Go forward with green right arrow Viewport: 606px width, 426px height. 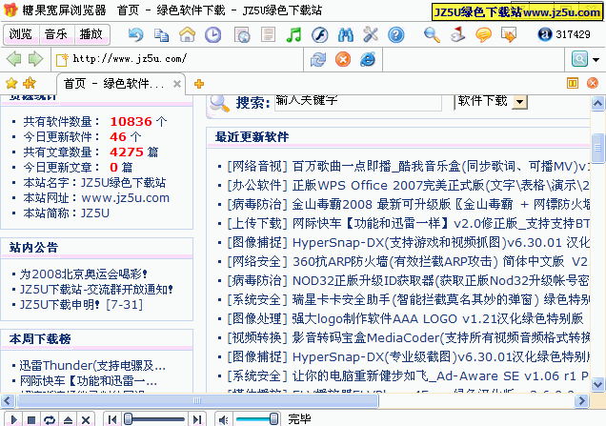36,59
